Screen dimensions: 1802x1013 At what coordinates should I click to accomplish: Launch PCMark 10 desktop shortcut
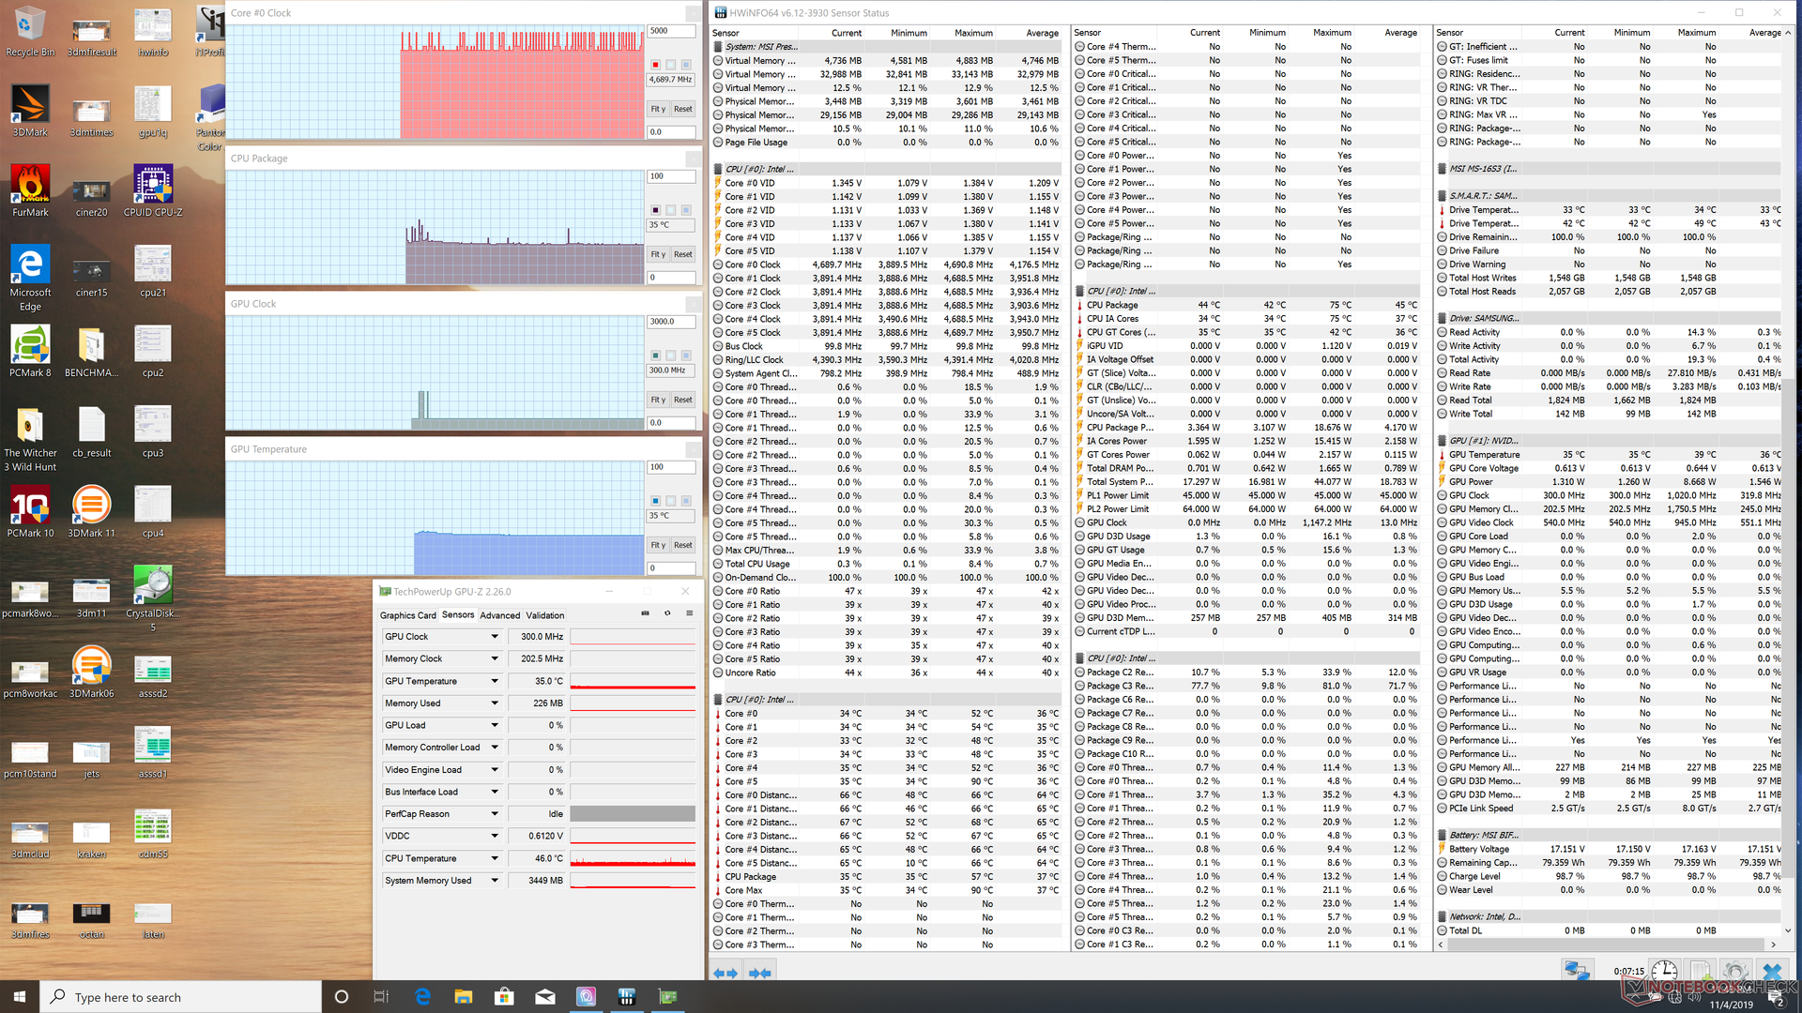click(30, 512)
